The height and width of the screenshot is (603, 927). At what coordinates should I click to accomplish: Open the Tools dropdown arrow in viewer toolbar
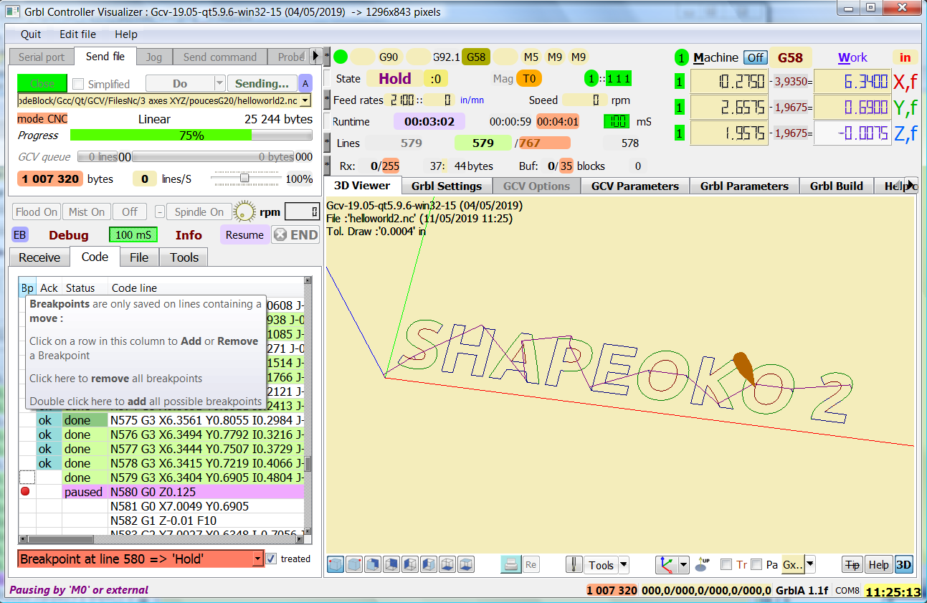[623, 565]
